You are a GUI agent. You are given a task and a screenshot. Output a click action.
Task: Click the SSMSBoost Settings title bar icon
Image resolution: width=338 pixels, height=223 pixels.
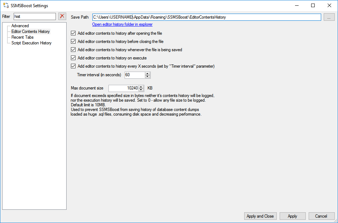6,5
